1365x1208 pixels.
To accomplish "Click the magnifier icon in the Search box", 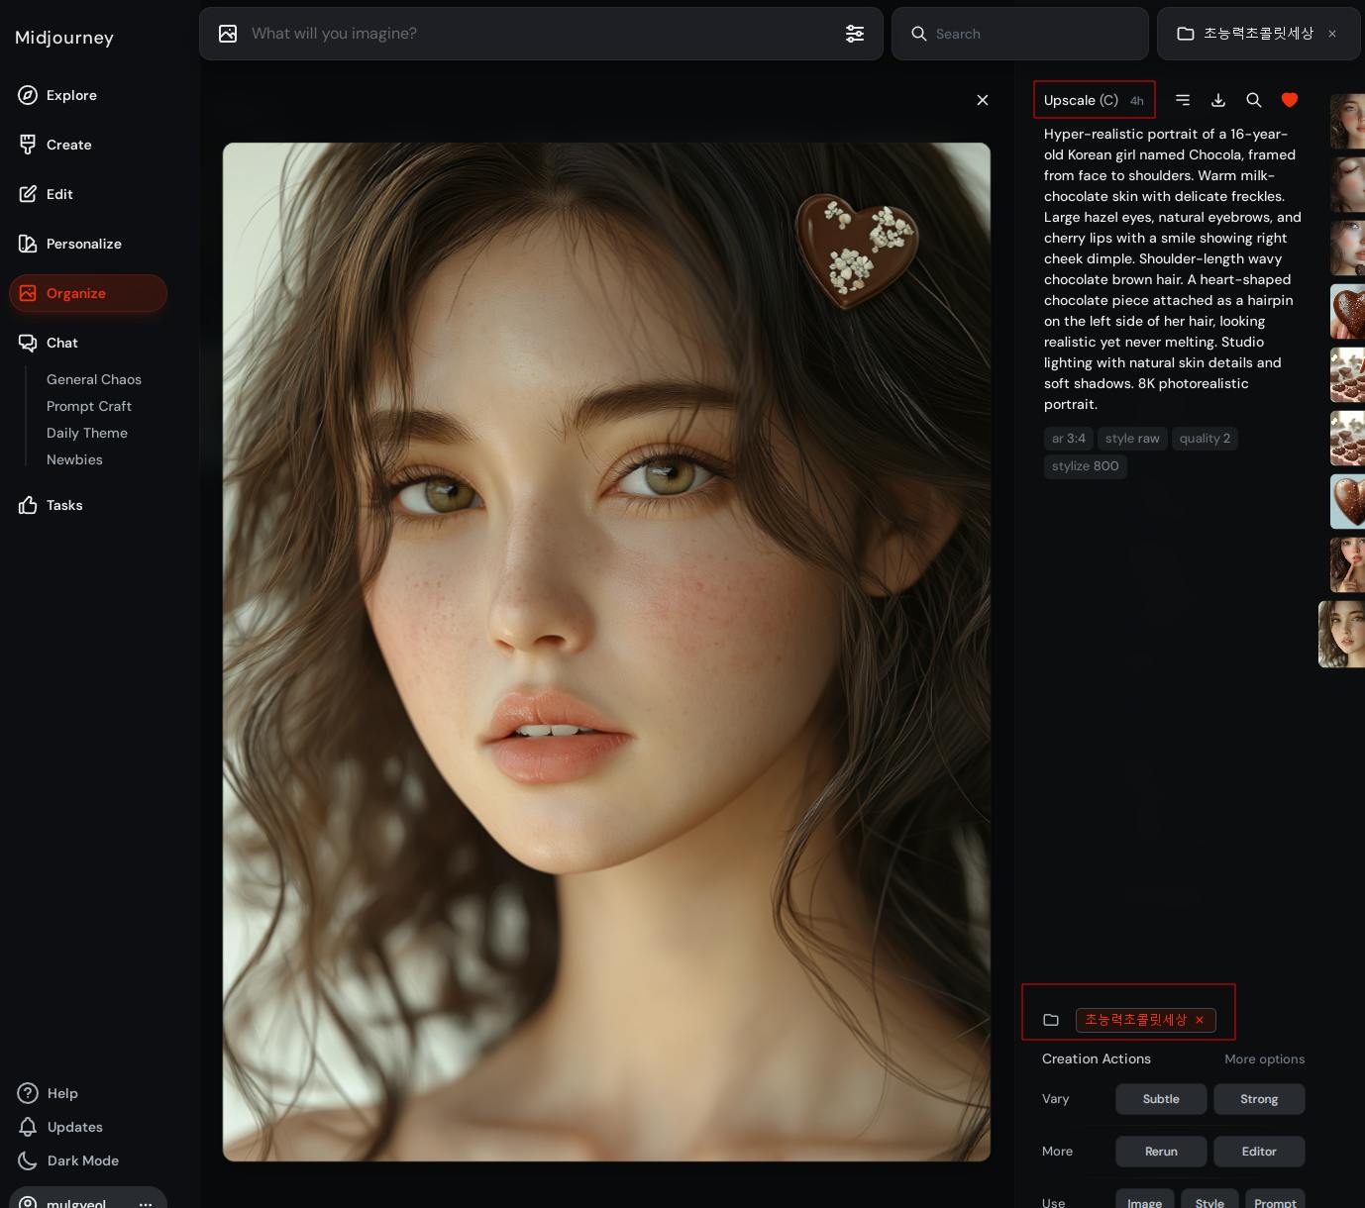I will point(919,34).
